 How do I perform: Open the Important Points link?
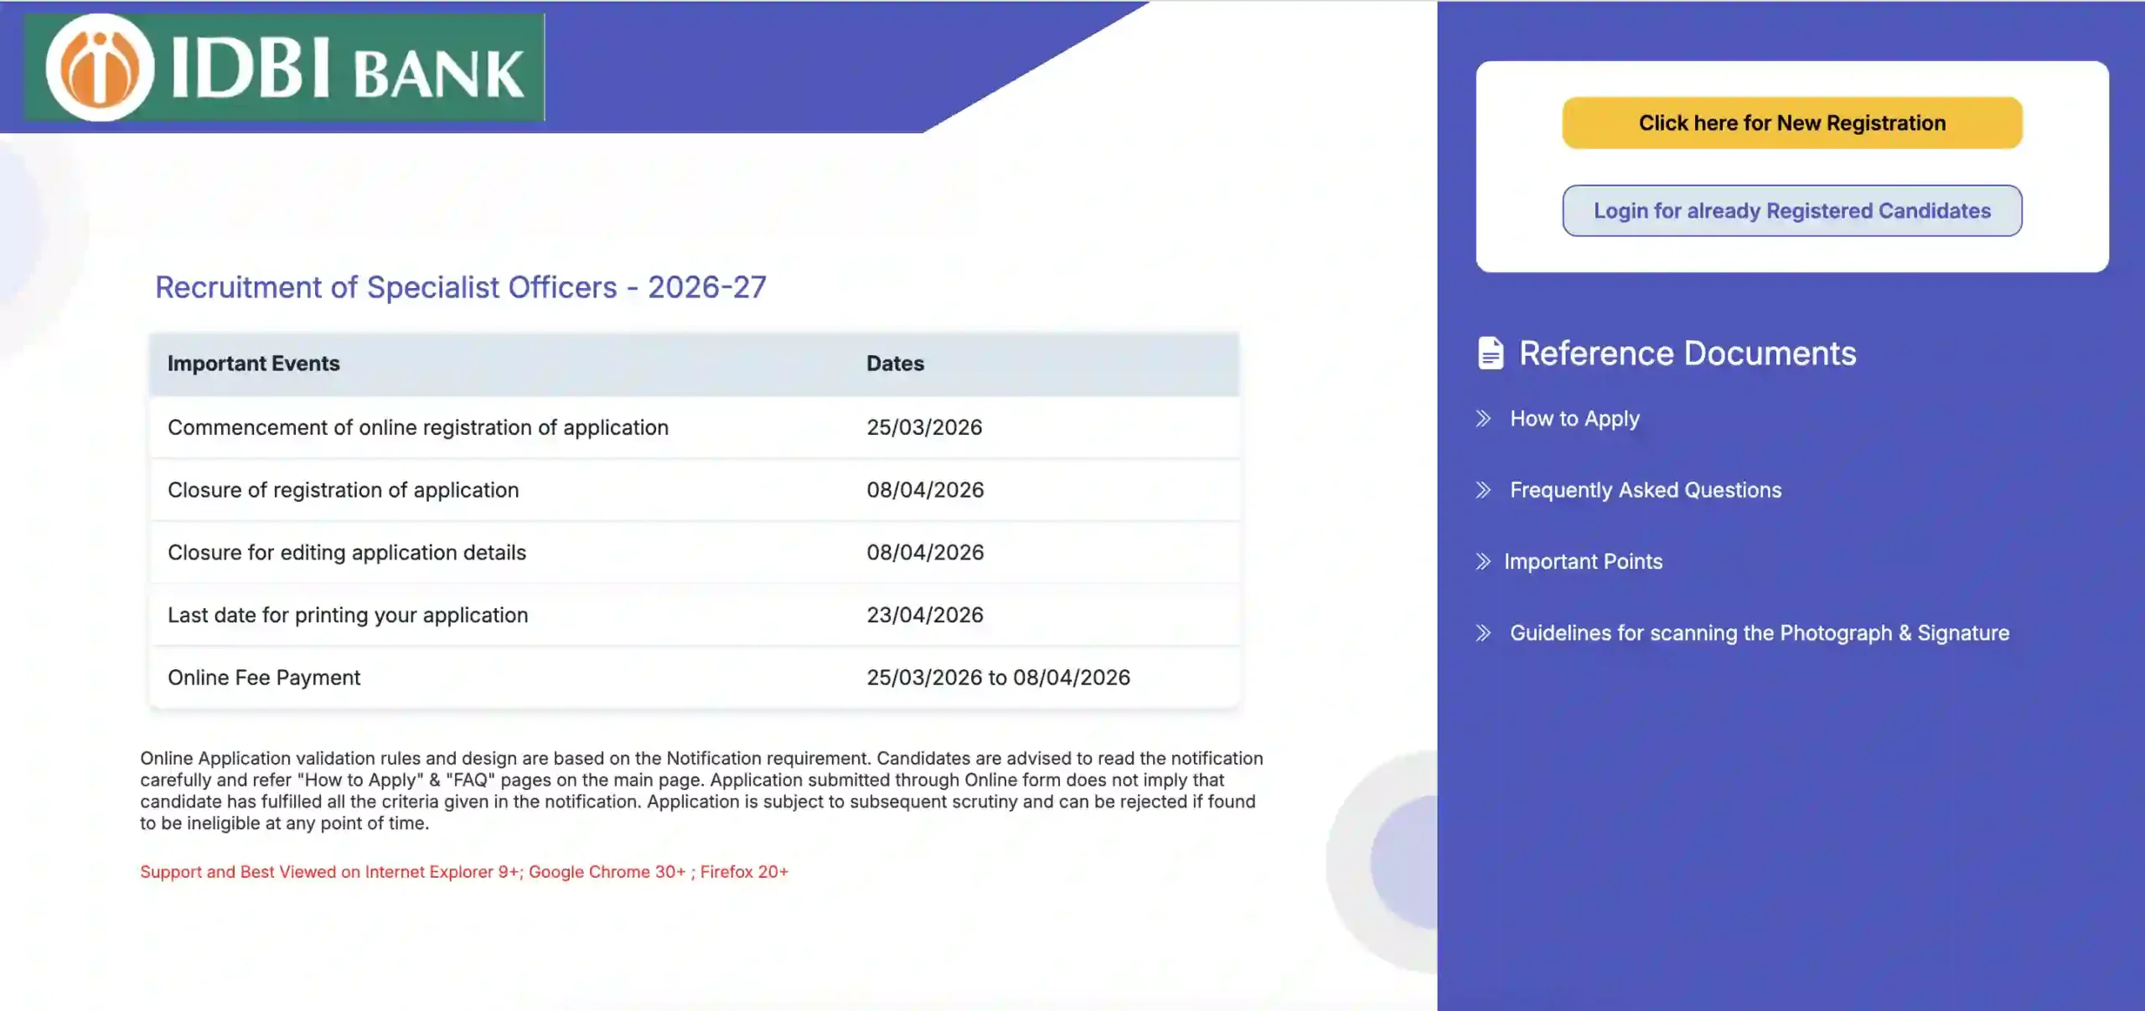[1583, 561]
